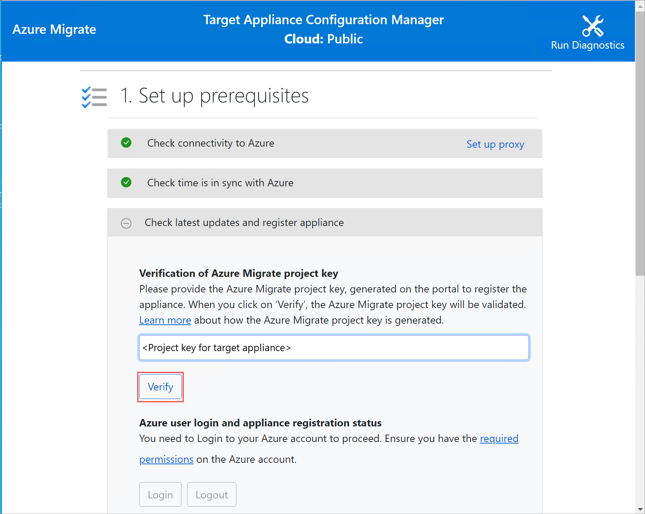645x514 pixels.
Task: Open Set up proxy
Action: coord(495,144)
